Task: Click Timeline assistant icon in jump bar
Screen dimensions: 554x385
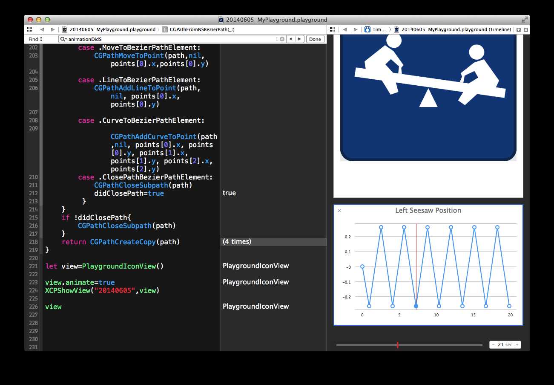Action: click(367, 30)
